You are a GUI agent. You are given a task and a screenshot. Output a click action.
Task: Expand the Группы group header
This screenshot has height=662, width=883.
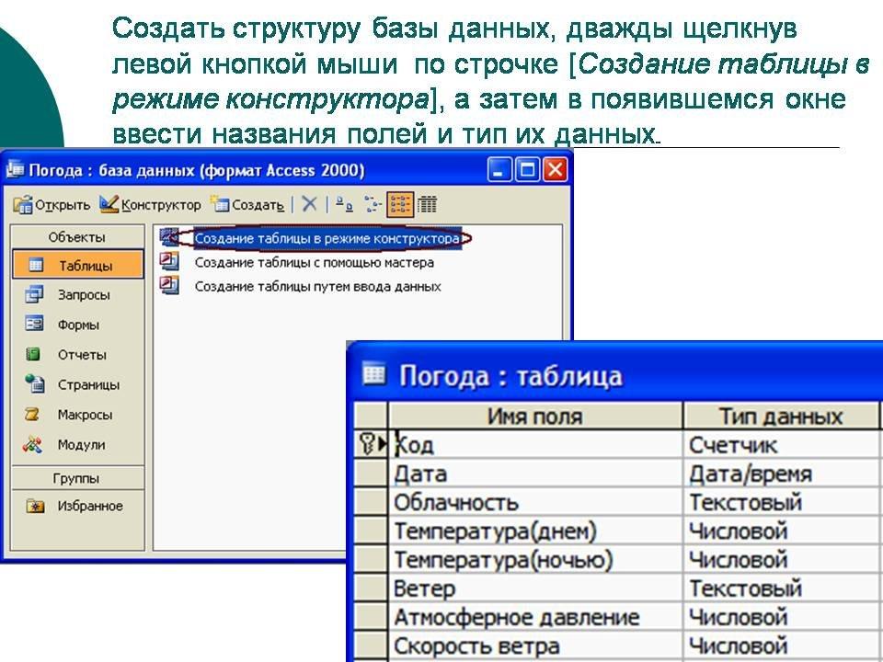point(77,478)
